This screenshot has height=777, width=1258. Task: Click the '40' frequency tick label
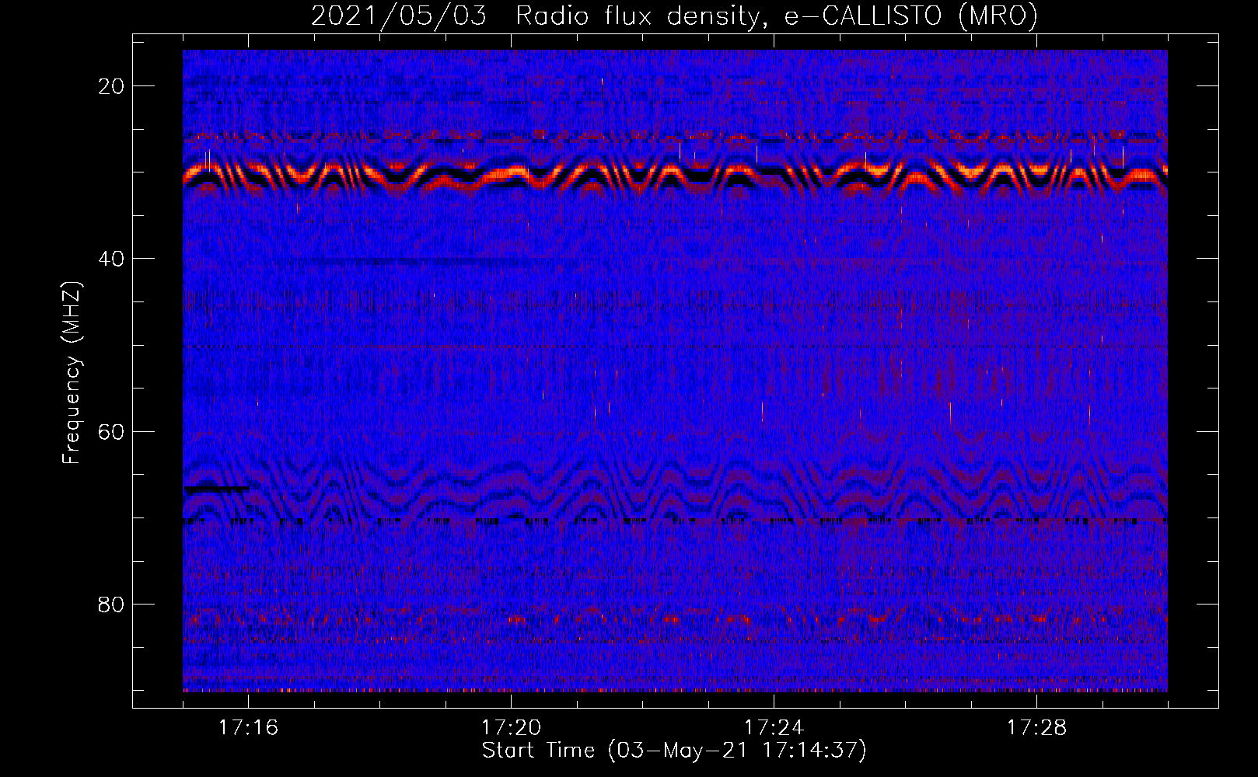point(112,259)
